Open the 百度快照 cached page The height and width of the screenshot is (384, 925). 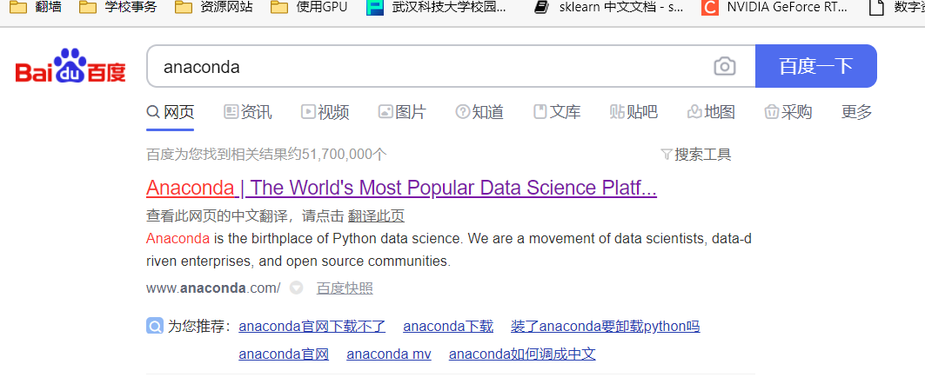[x=345, y=288]
